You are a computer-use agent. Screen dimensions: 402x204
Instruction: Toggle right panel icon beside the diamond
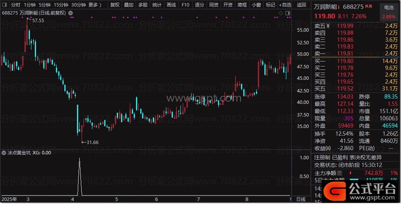coord(287,13)
